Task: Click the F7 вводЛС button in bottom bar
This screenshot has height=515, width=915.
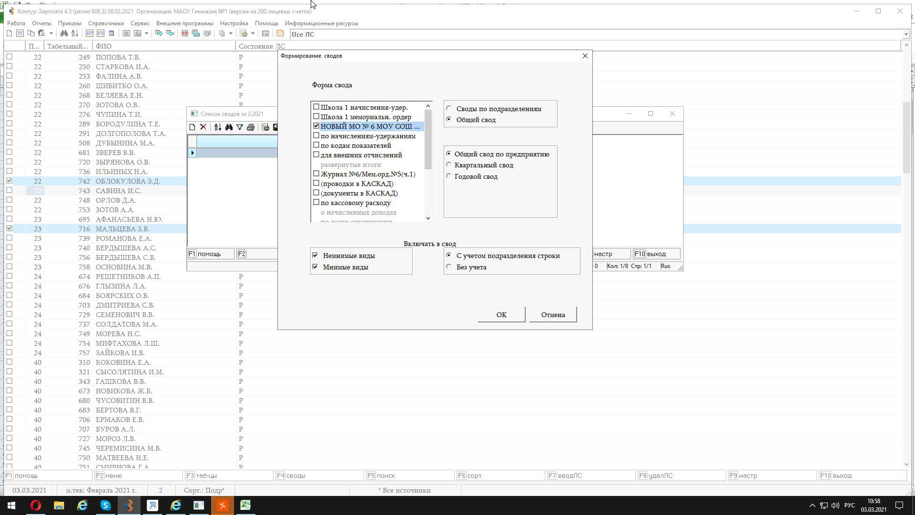Action: point(591,475)
